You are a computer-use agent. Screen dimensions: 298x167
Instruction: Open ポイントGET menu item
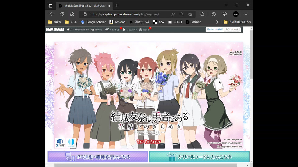(x=113, y=30)
